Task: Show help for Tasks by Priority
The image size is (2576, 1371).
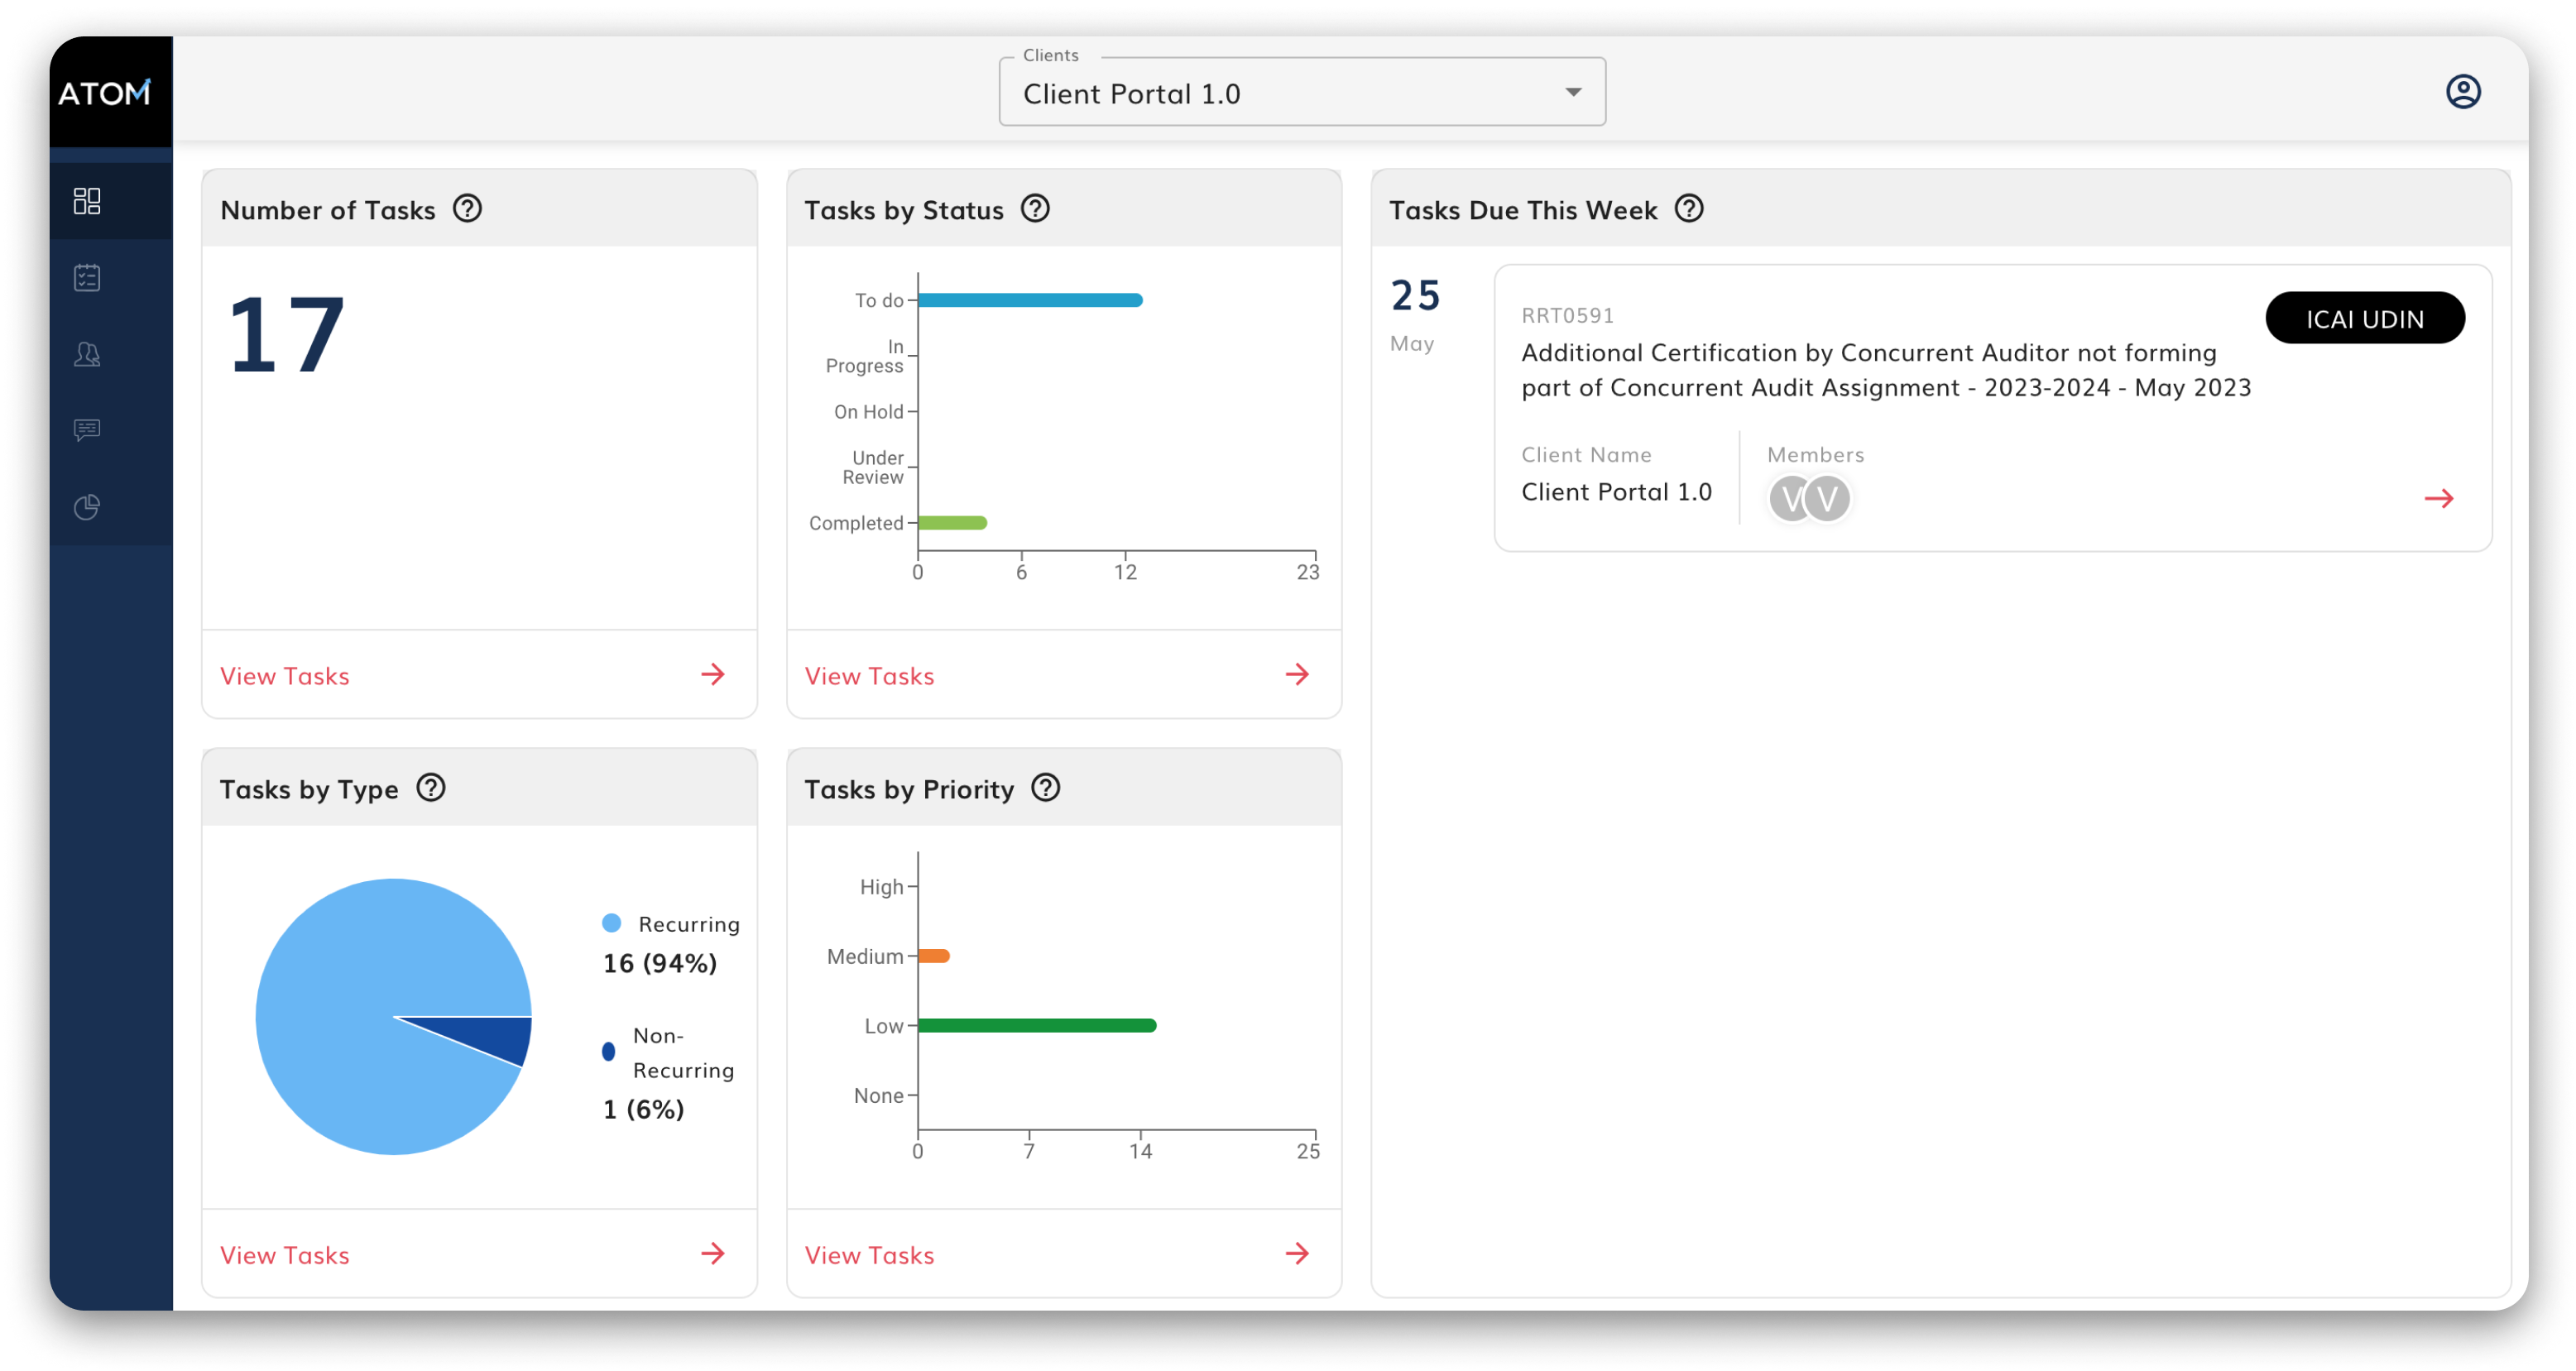Action: pyautogui.click(x=1046, y=788)
